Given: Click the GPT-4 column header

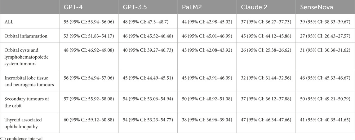Looking at the screenshot, I should [x=71, y=7].
